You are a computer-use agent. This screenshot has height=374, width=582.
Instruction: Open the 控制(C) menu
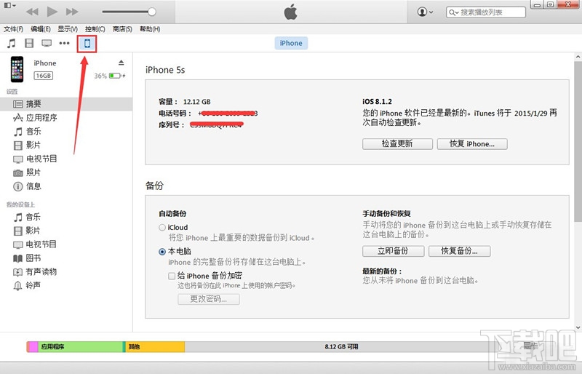click(95, 29)
